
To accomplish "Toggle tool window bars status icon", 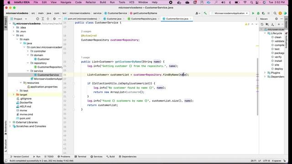I will tap(6, 161).
